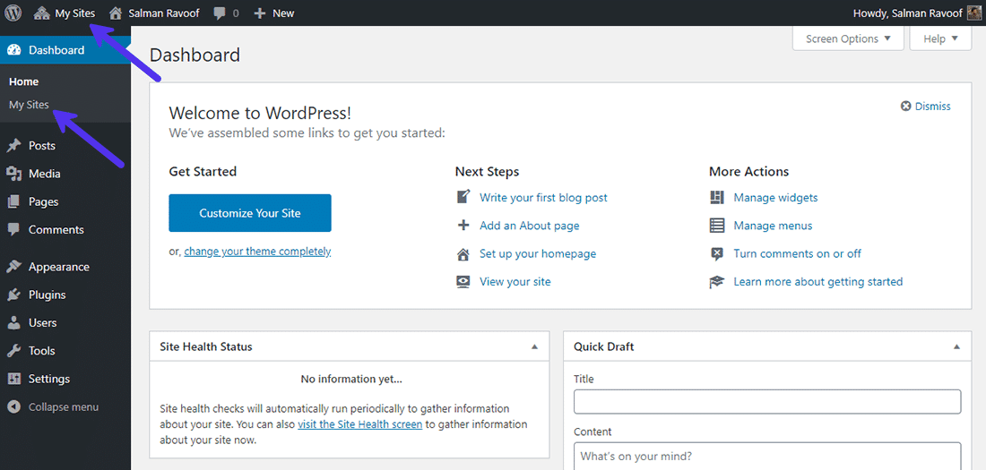Open Media library sidebar icon
This screenshot has height=470, width=986.
click(x=14, y=174)
